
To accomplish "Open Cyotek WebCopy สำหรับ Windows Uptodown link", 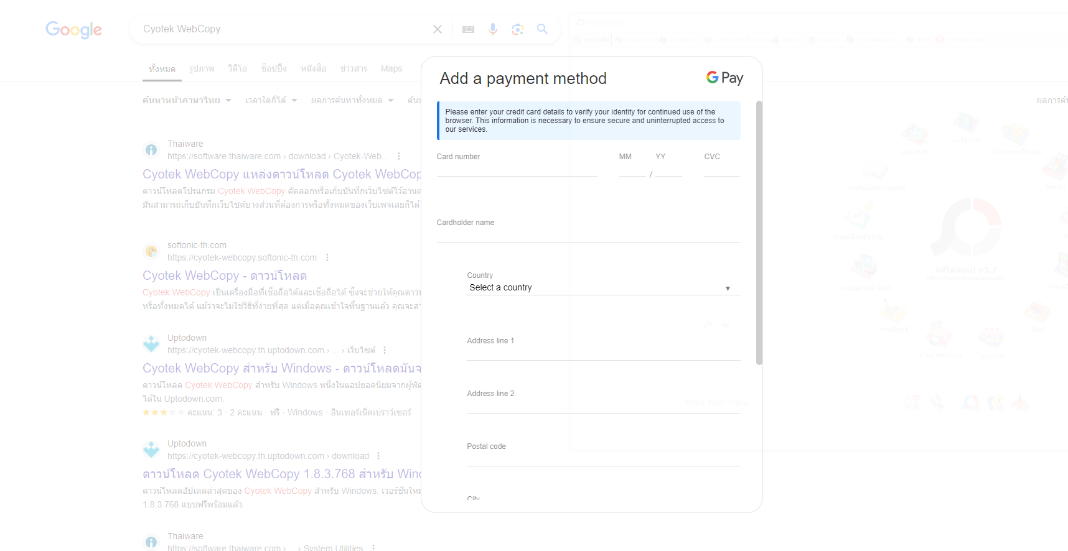I will click(282, 368).
